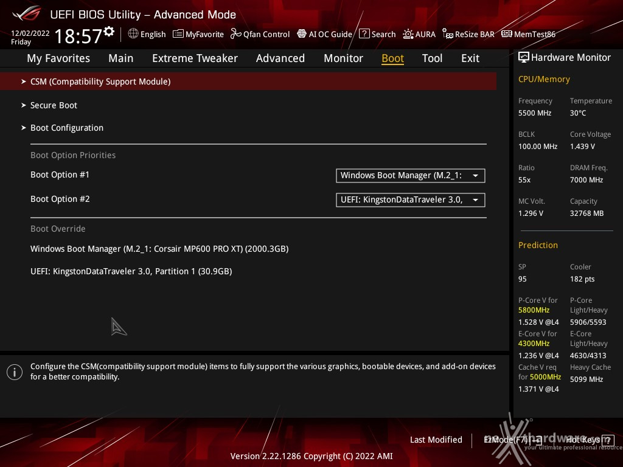Click the Search question mark icon
623x467 pixels.
click(364, 34)
